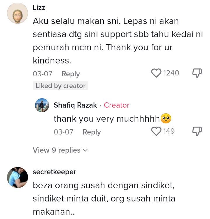Reply to Lizz's comment
The image size is (210, 219).
(71, 74)
